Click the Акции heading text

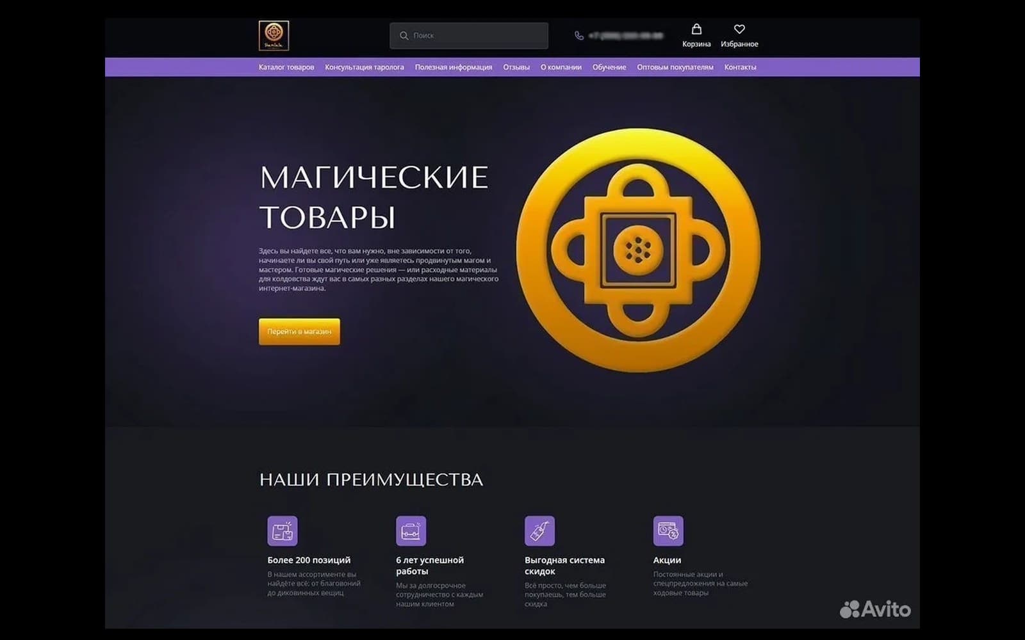pos(667,560)
